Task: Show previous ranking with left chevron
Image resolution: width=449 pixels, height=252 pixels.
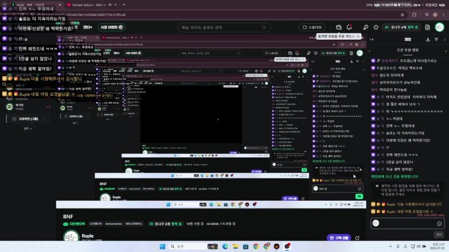Action: [x=370, y=51]
